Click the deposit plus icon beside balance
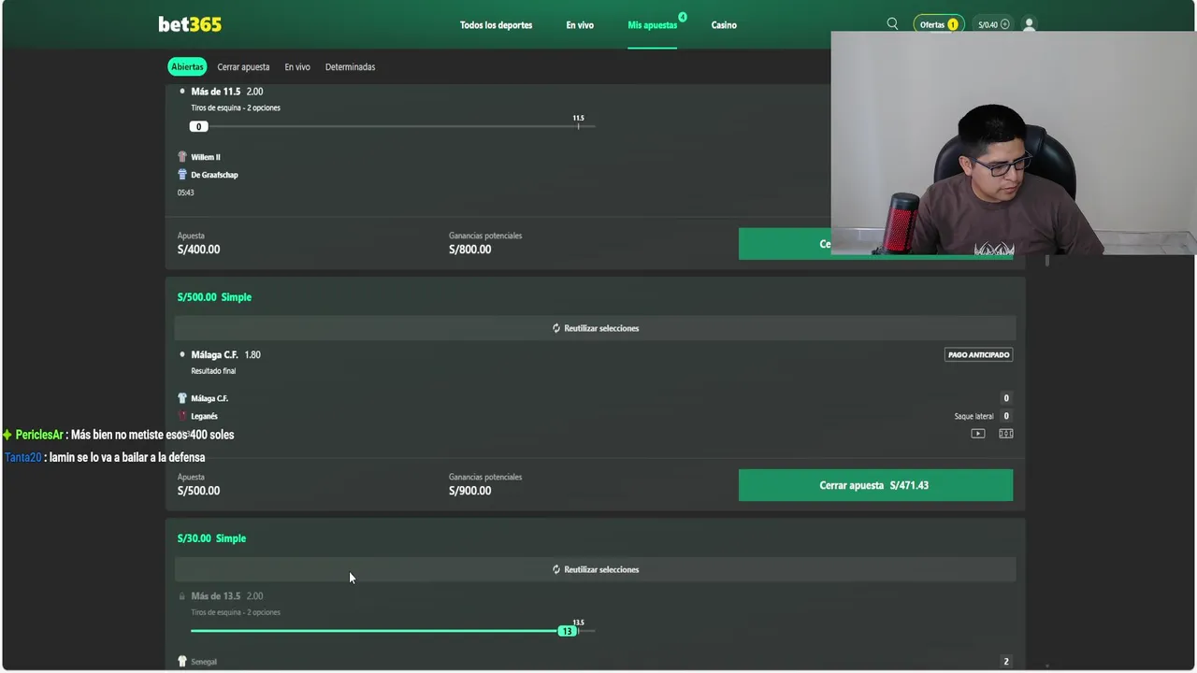This screenshot has height=673, width=1197. click(1005, 24)
